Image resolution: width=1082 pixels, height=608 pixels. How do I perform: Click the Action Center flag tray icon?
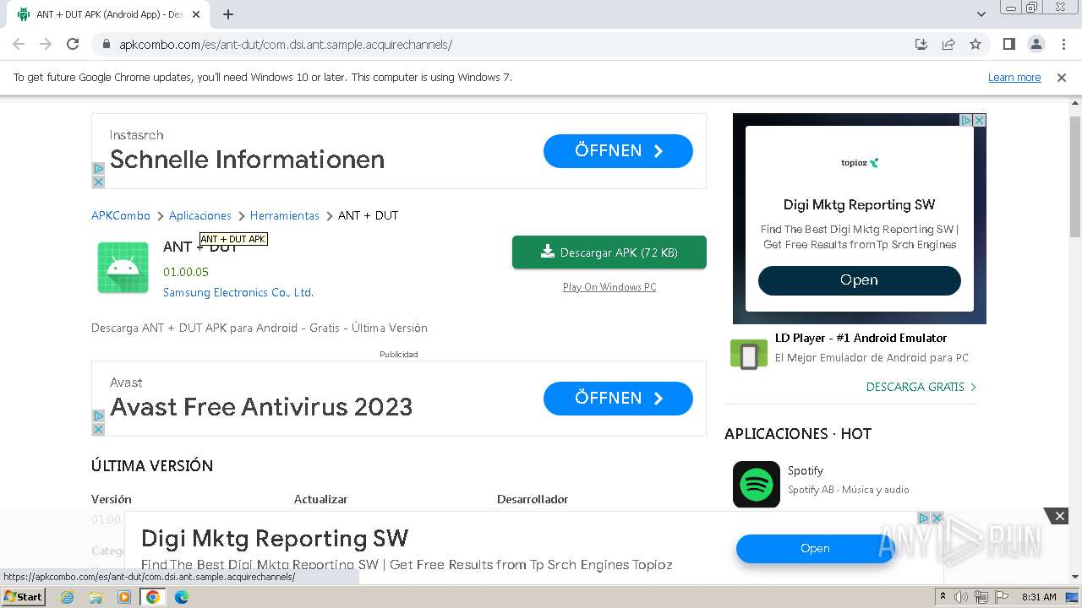pos(1002,597)
